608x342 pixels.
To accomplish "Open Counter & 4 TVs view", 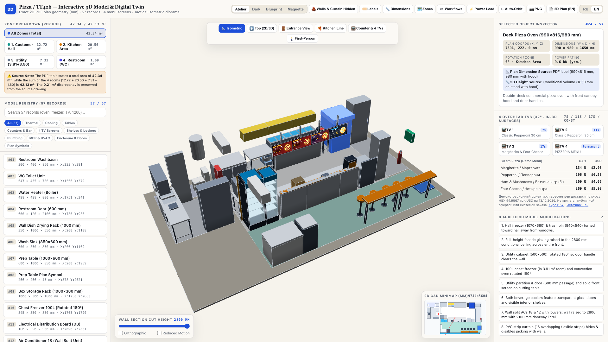I will pos(367,28).
